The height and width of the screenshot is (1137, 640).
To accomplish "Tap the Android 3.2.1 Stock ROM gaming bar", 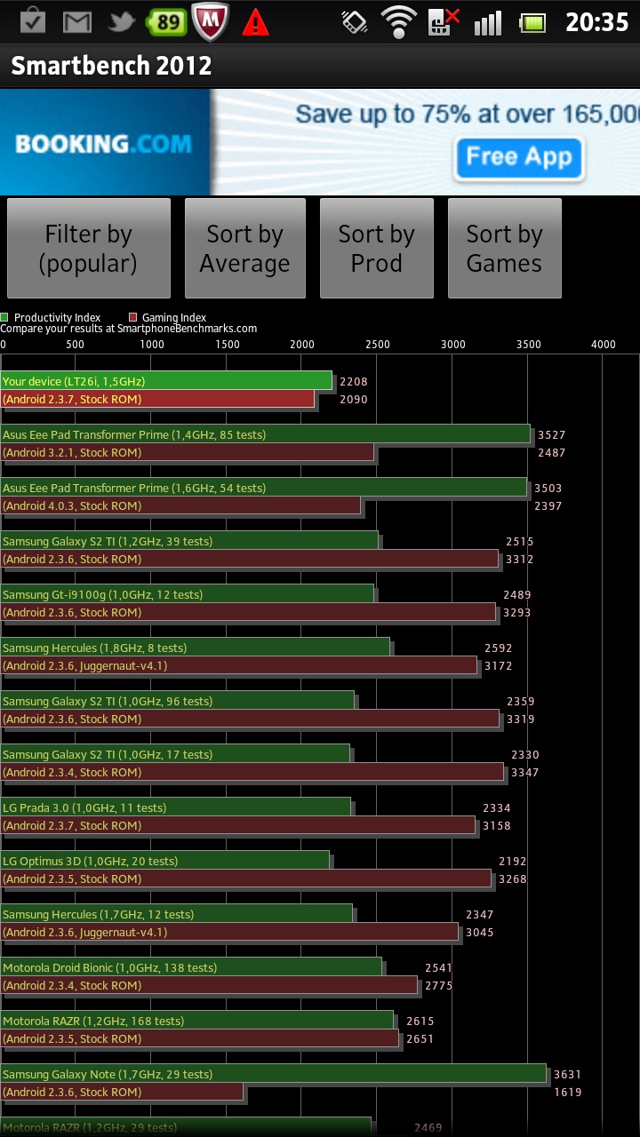I will click(x=187, y=452).
